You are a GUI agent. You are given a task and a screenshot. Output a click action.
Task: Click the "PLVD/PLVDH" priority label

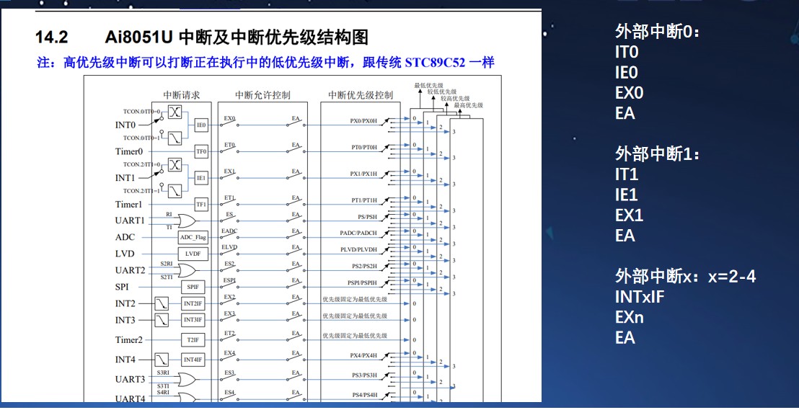pyautogui.click(x=358, y=249)
